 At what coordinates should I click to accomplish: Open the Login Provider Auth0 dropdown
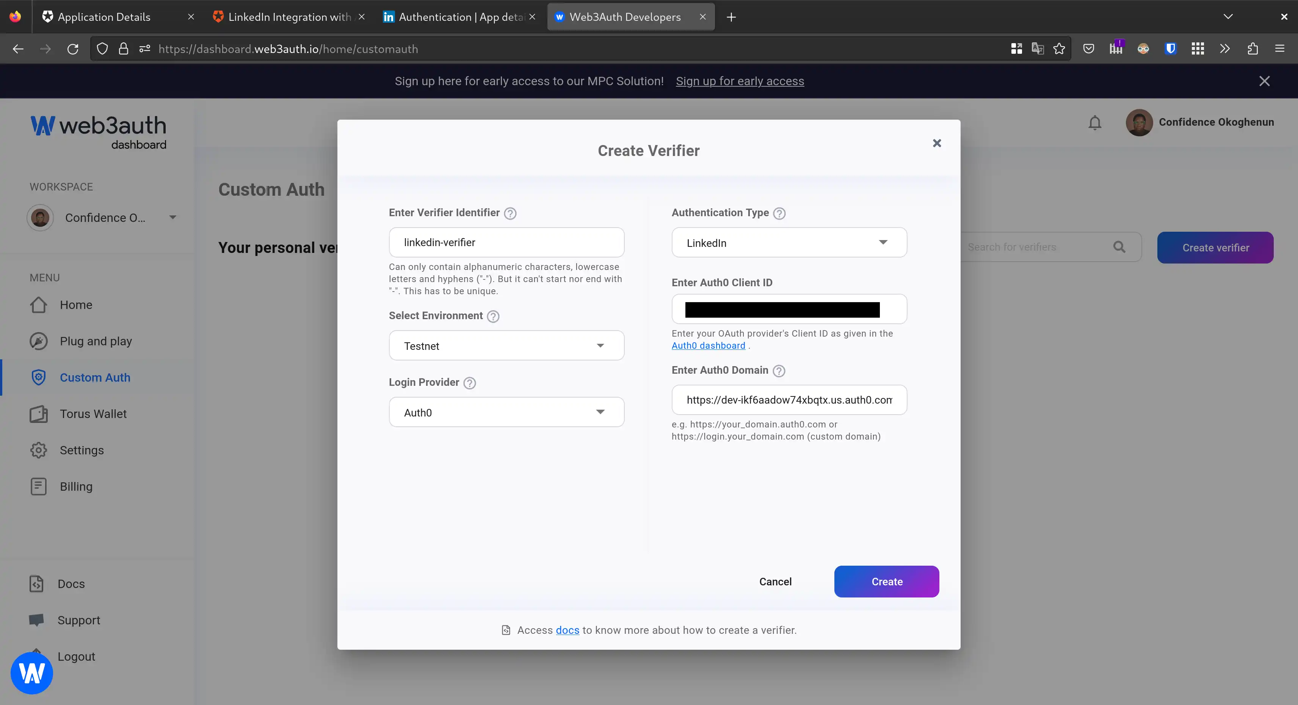click(506, 412)
